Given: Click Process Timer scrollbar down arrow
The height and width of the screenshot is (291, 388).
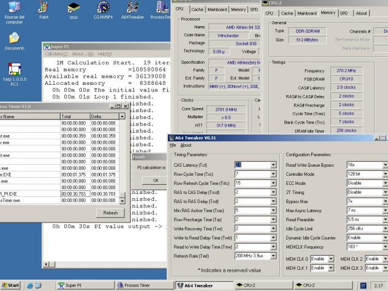Looking at the screenshot, I should click(x=122, y=201).
